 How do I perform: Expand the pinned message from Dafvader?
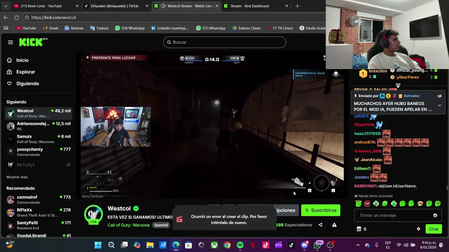(440, 105)
